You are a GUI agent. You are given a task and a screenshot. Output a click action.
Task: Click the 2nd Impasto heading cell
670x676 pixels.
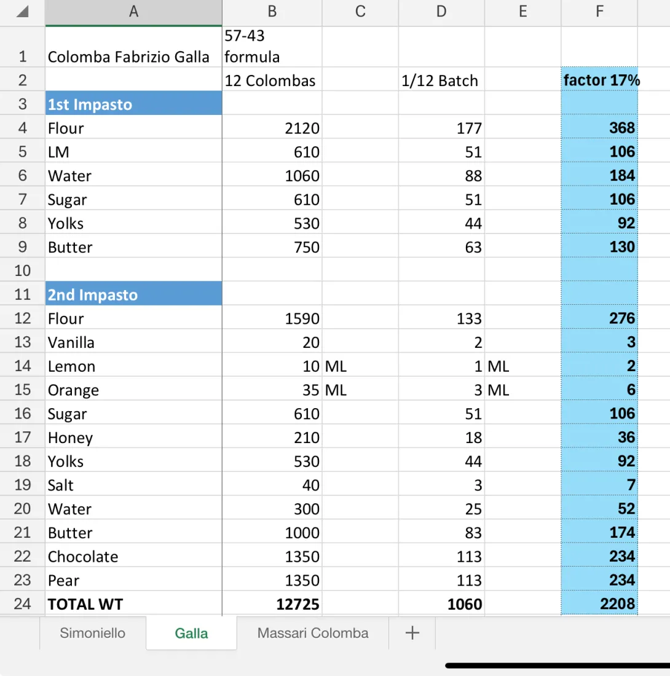133,294
